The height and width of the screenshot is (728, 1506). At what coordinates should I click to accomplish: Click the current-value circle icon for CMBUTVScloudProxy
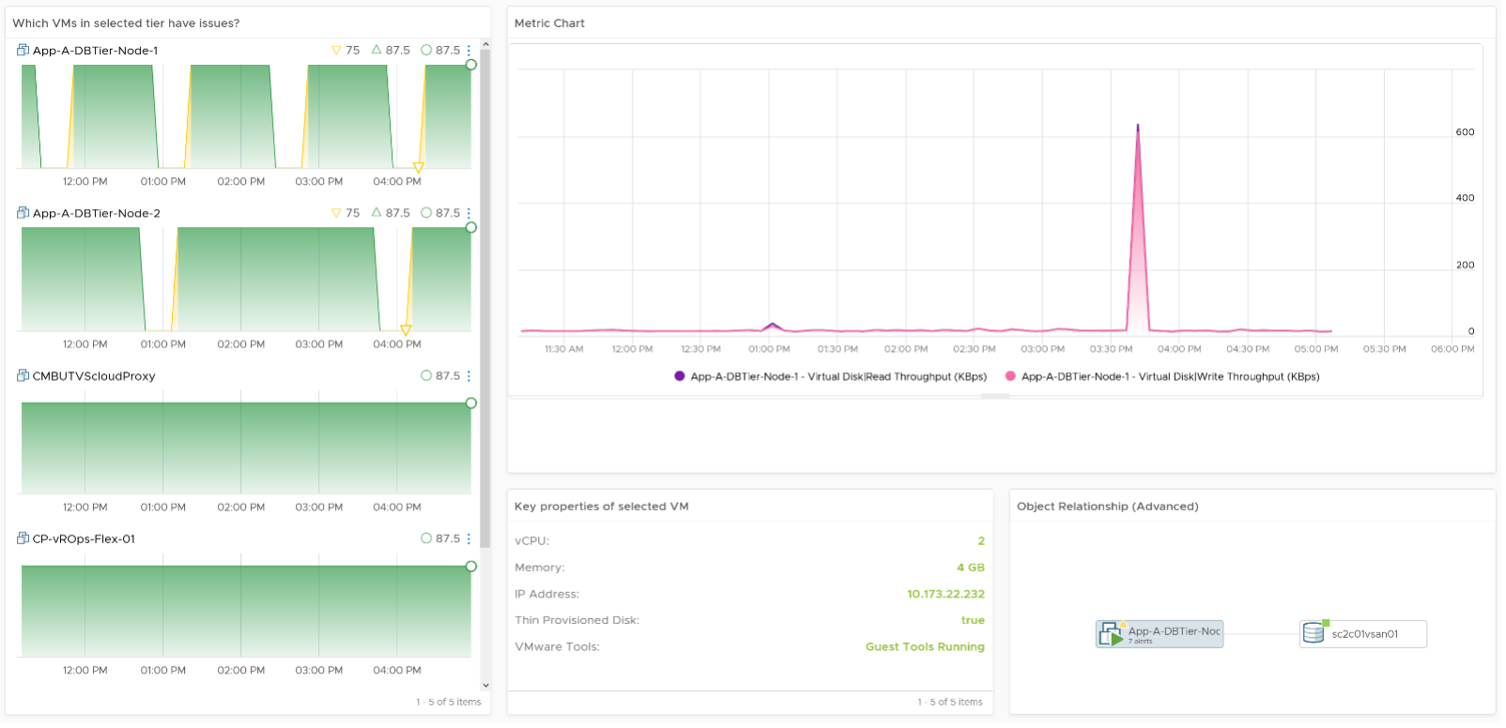tap(426, 375)
